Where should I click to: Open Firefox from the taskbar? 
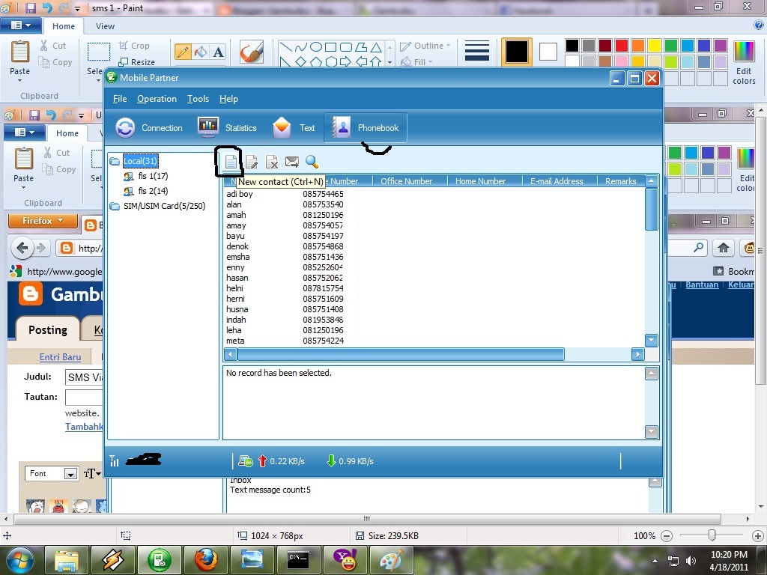(206, 560)
